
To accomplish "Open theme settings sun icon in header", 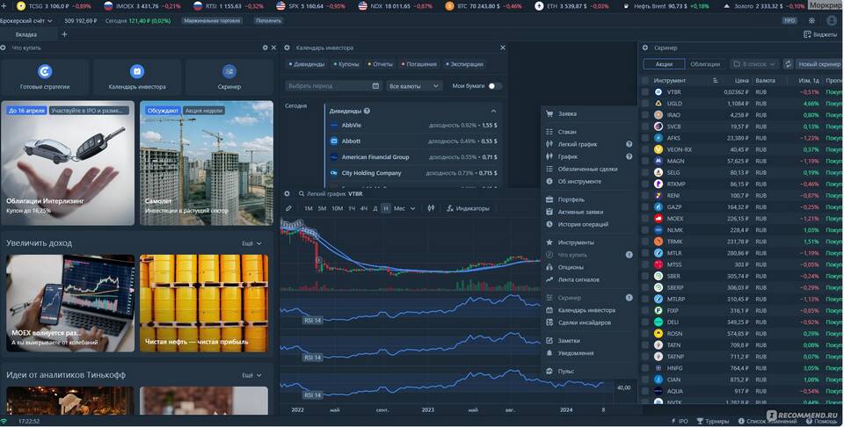I will click(x=811, y=20).
